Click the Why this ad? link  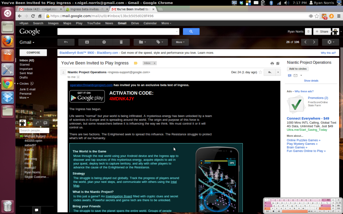click(328, 53)
